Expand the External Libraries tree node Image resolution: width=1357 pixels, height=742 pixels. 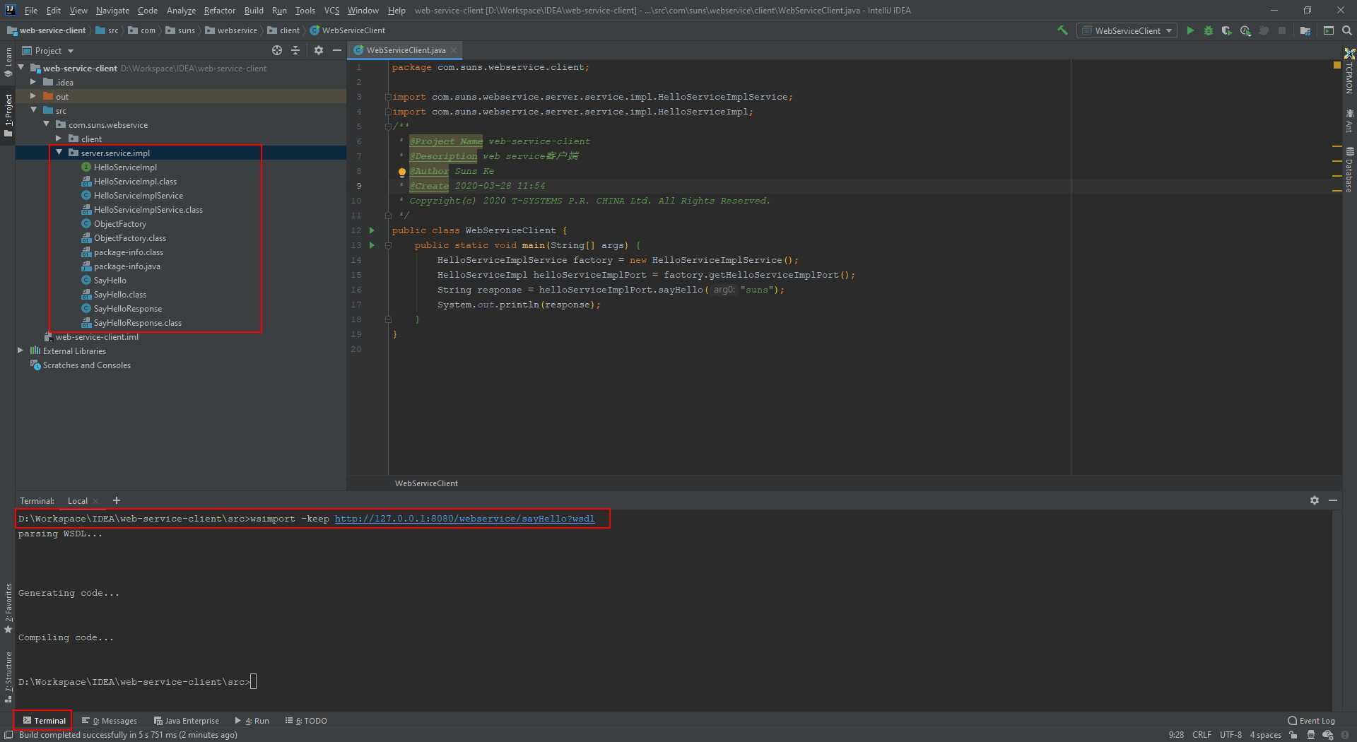tap(20, 351)
